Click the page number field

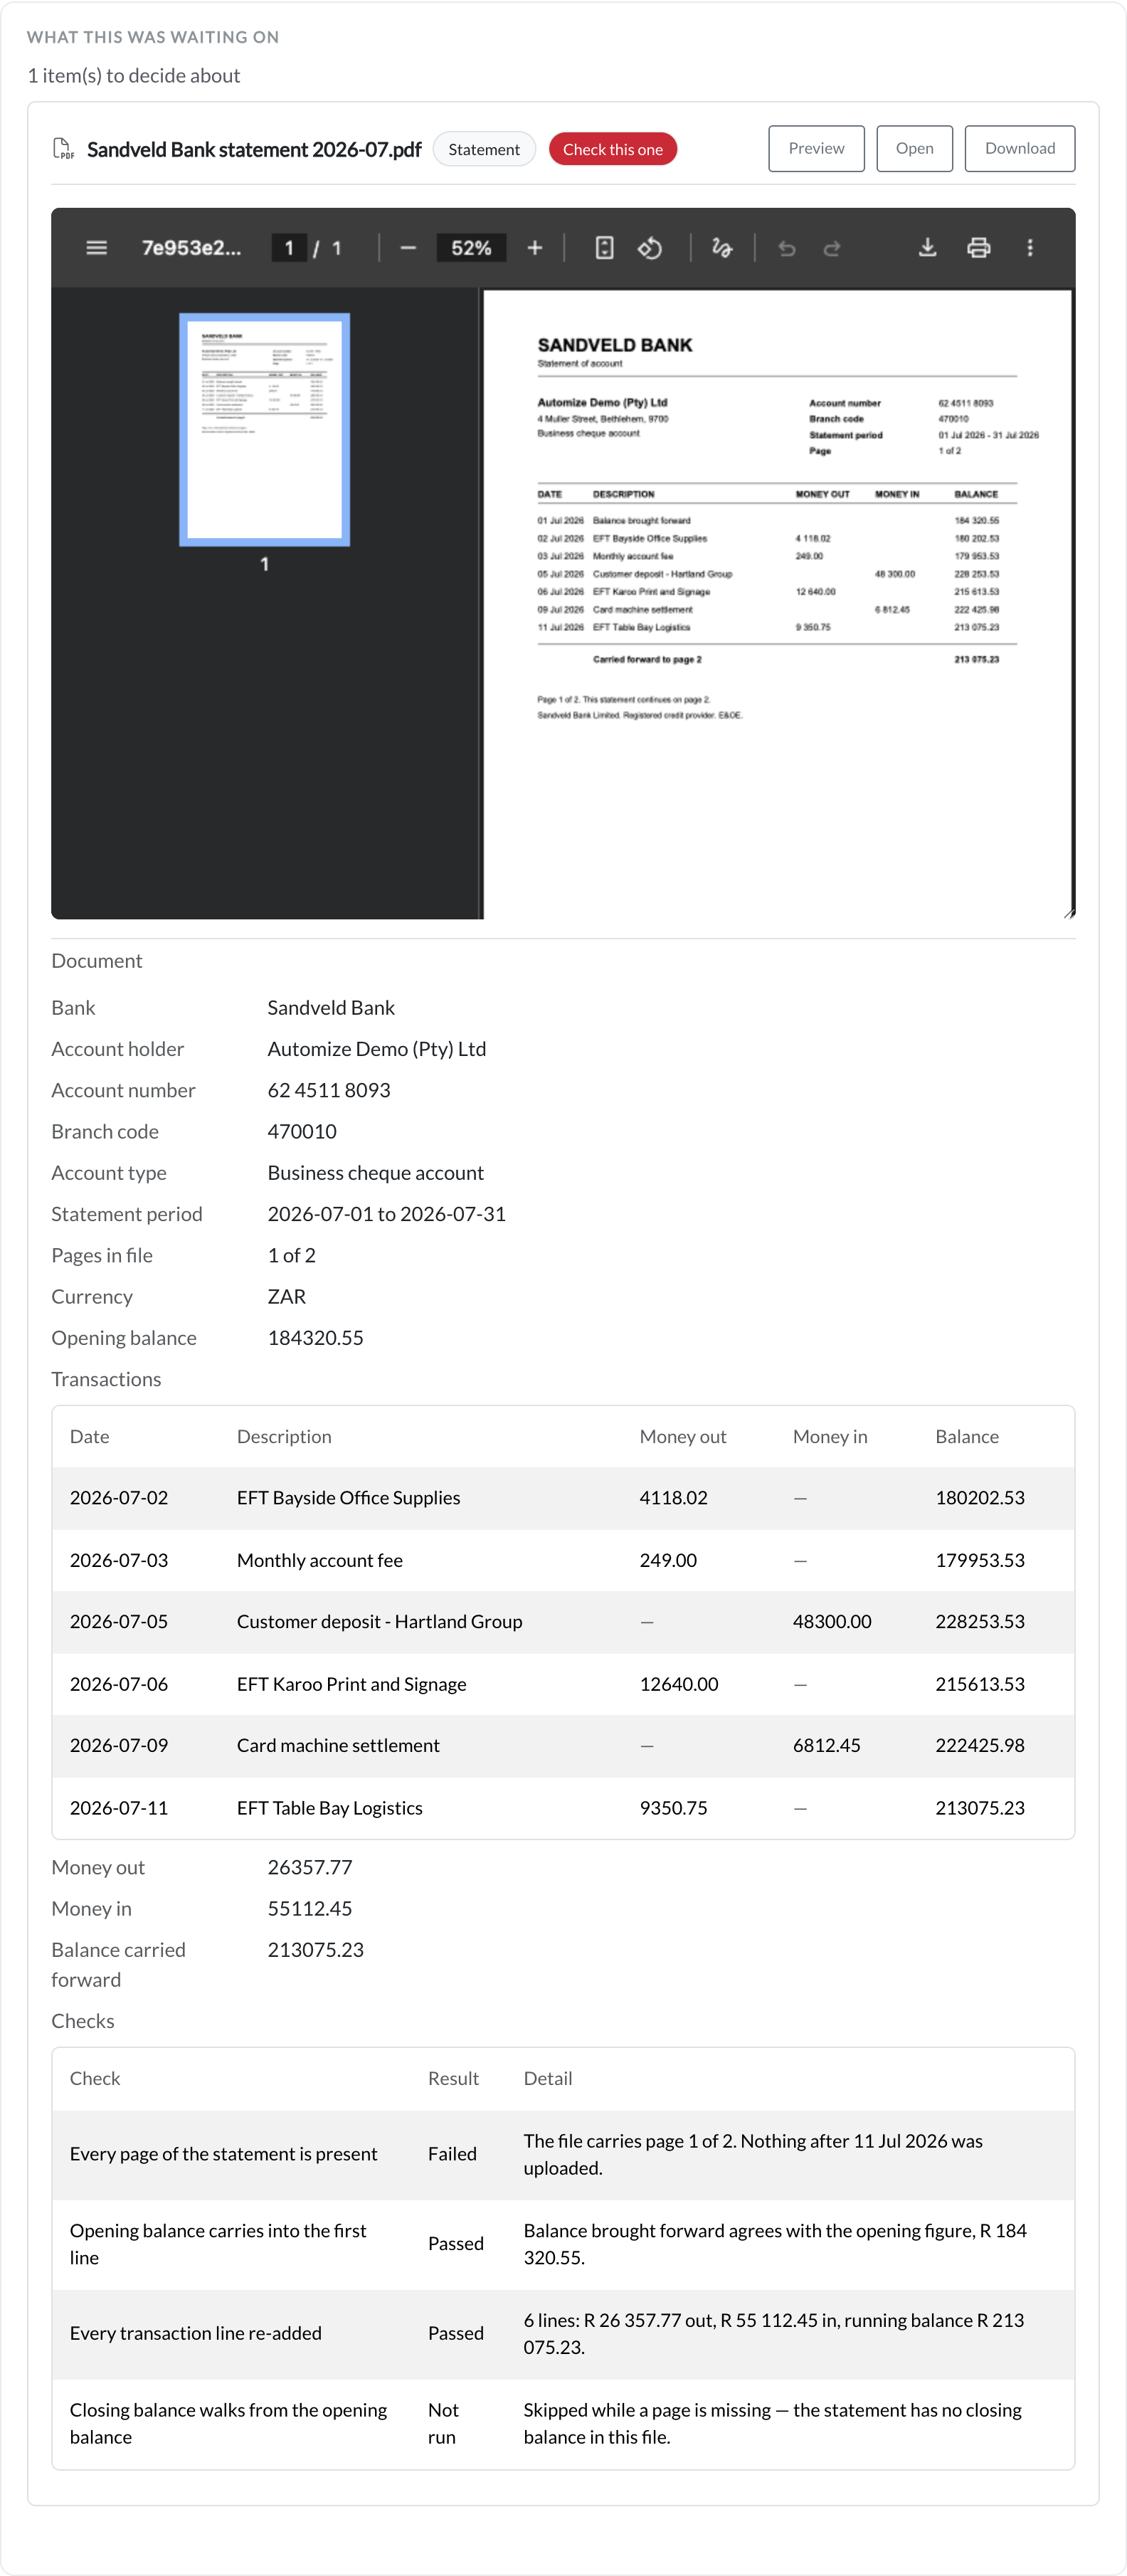[289, 248]
